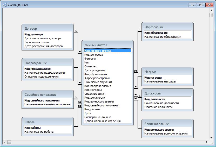216x147 pixels.
Task: Click the Дата рождения field
Action: pos(95,70)
